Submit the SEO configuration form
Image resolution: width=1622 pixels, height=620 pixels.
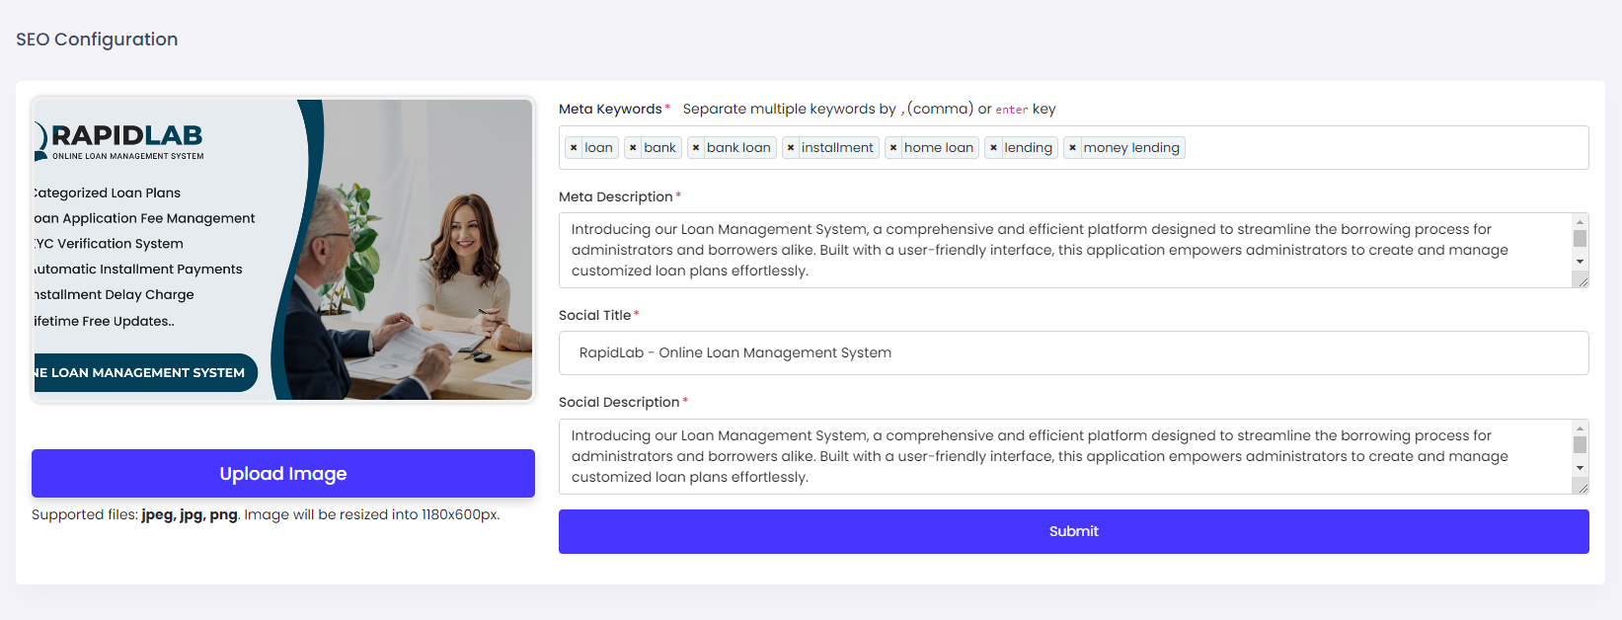[1073, 531]
